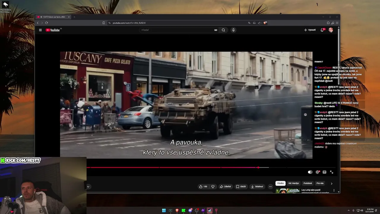Open Brave browser from the taskbar

pos(177,210)
